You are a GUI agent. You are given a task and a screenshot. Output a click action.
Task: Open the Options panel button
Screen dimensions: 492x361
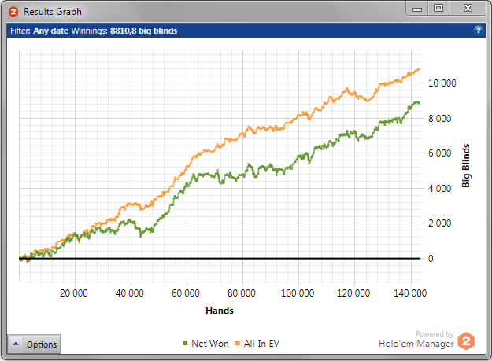coord(34,344)
